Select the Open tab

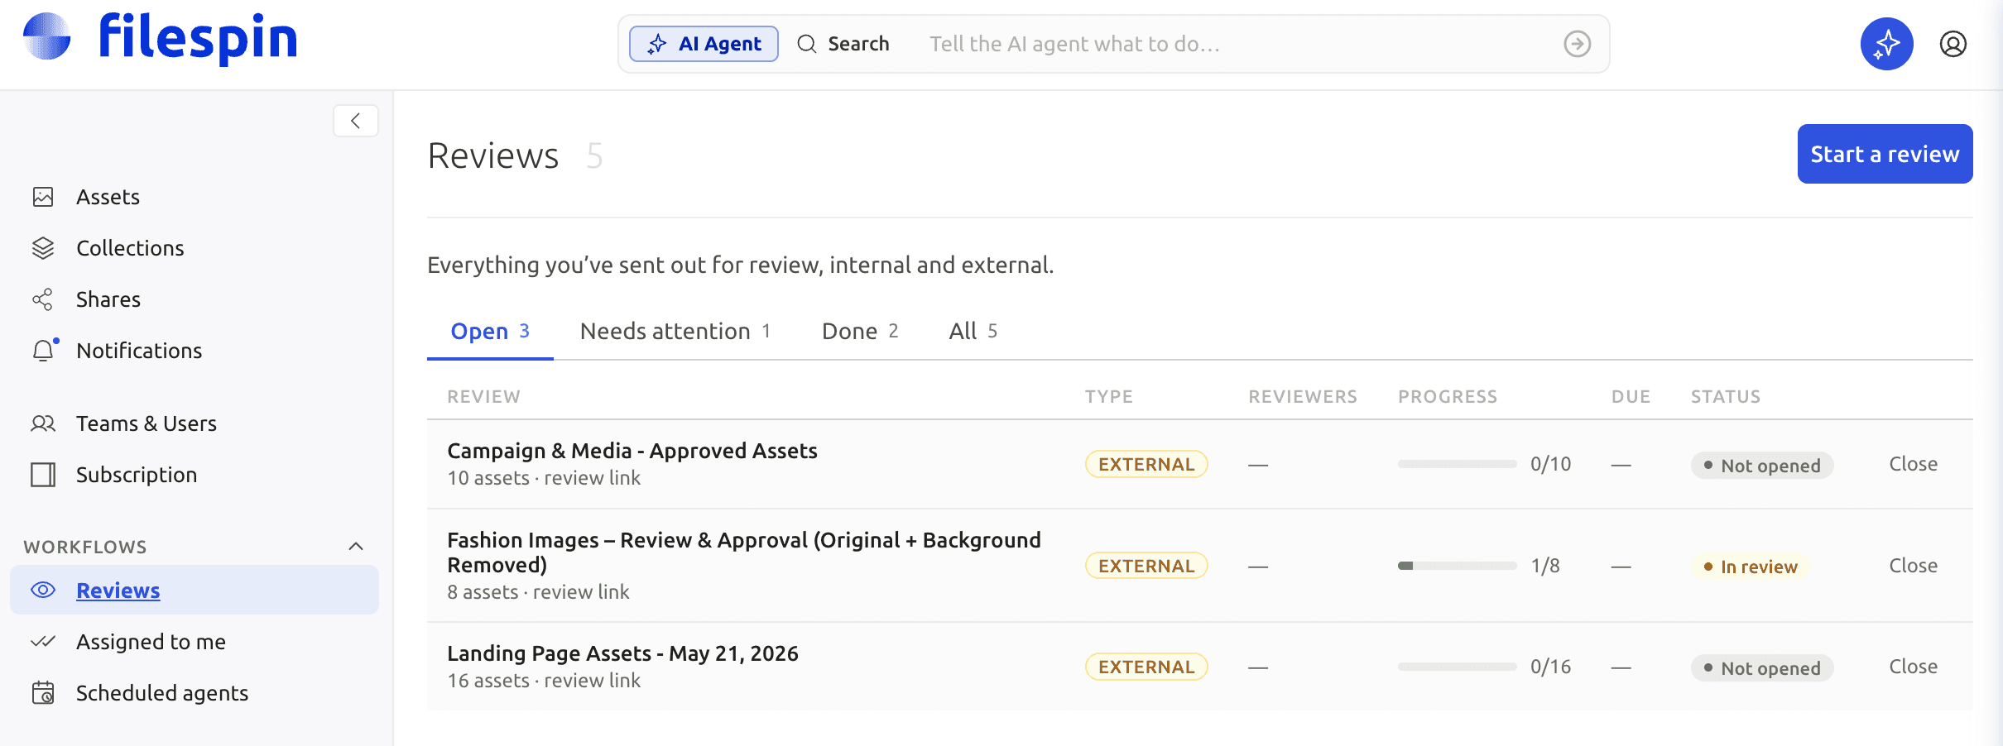490,331
